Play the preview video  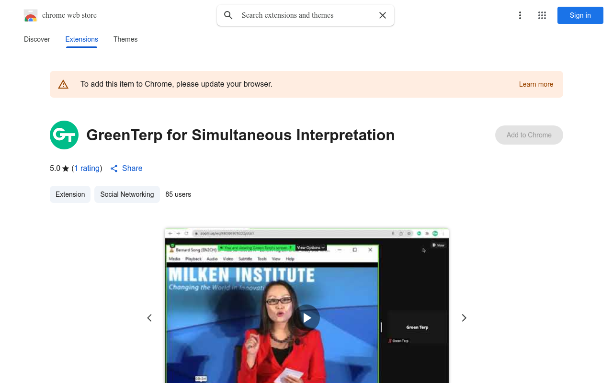pyautogui.click(x=306, y=318)
